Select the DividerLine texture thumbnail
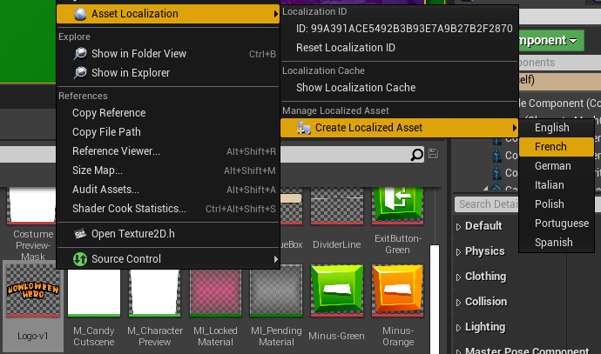The width and height of the screenshot is (601, 354). coord(337,206)
